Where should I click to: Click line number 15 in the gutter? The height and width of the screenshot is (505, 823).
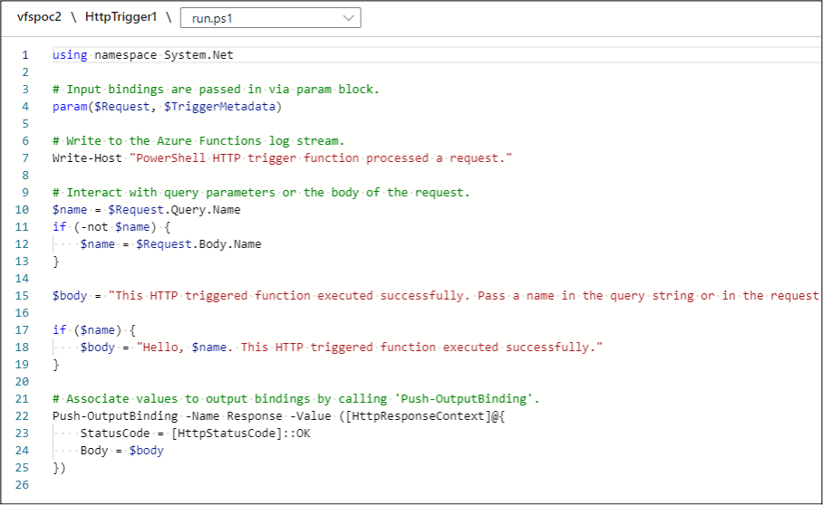click(x=22, y=295)
